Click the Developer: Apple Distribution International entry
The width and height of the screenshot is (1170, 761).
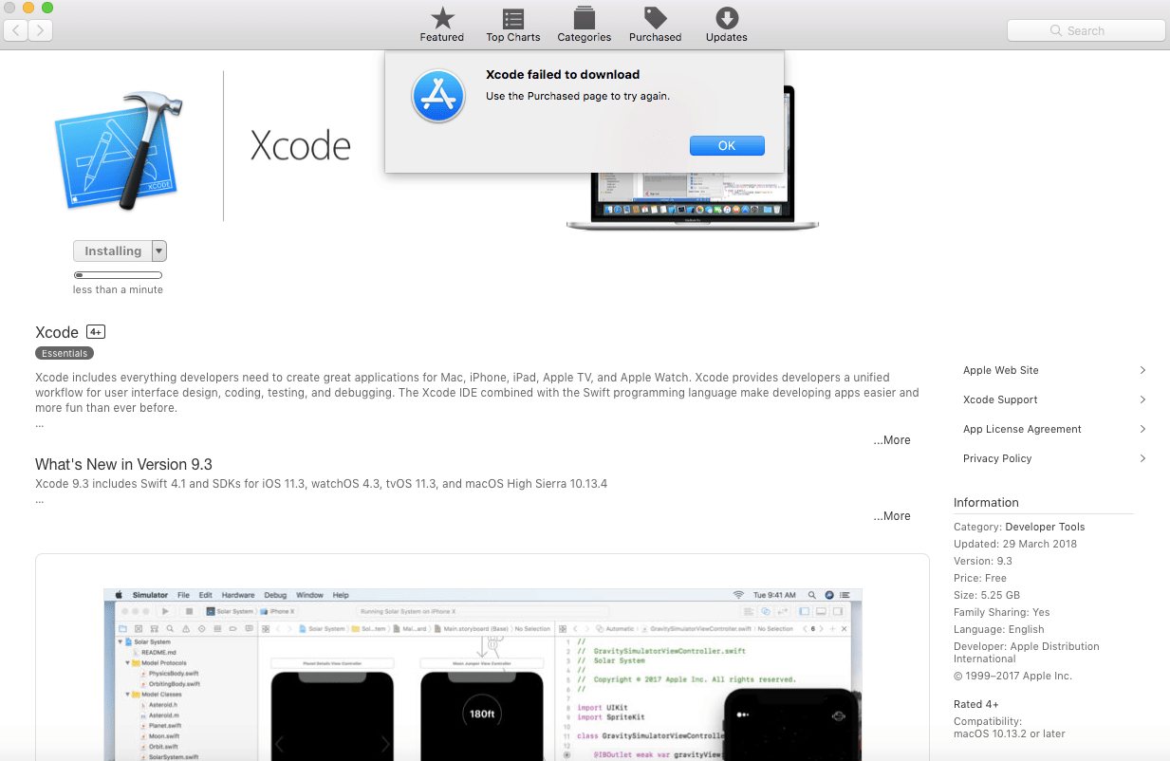coord(1027,652)
